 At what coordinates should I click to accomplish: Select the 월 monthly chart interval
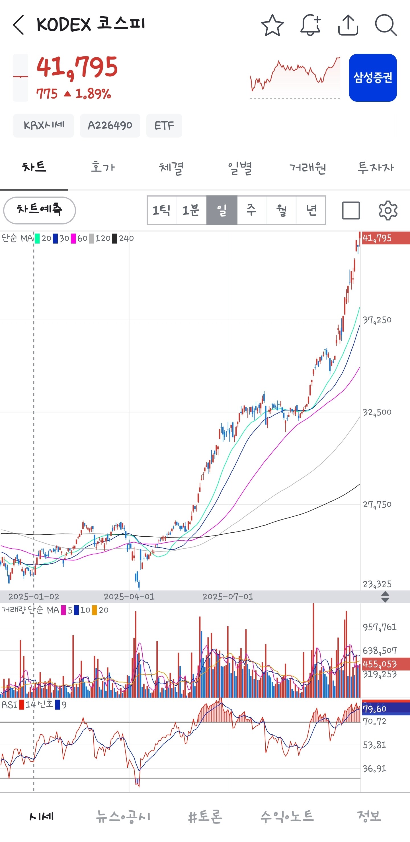click(x=281, y=210)
